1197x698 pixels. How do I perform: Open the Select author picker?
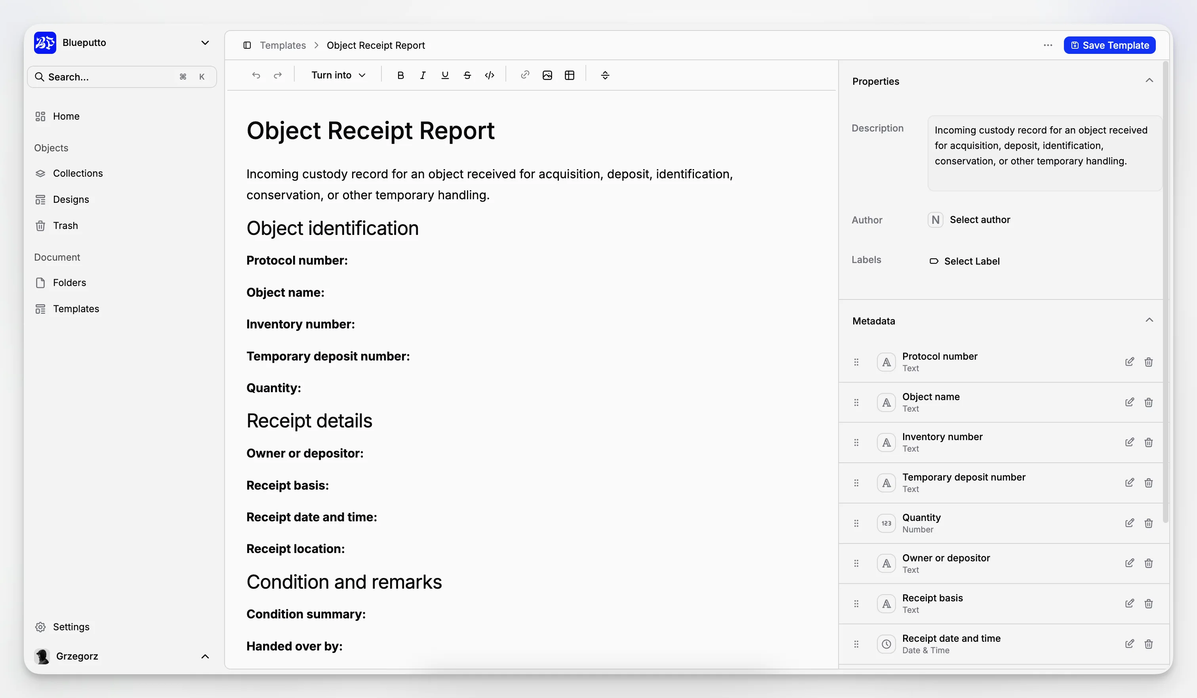969,219
